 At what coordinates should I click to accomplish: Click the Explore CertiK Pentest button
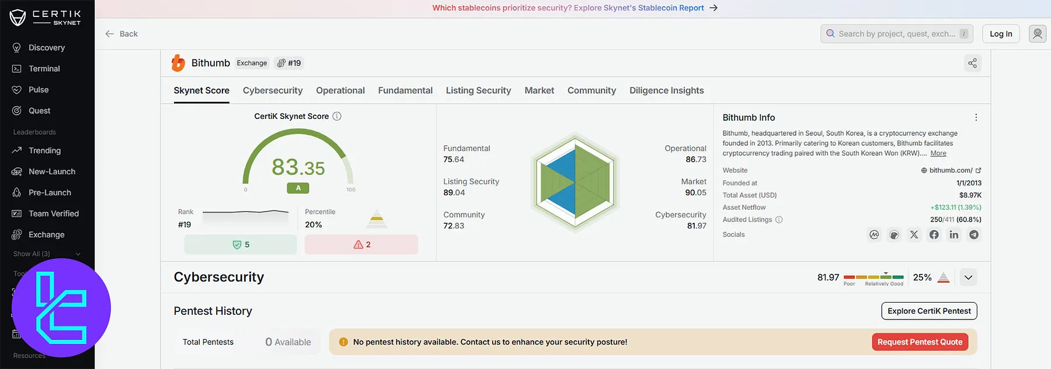point(929,311)
